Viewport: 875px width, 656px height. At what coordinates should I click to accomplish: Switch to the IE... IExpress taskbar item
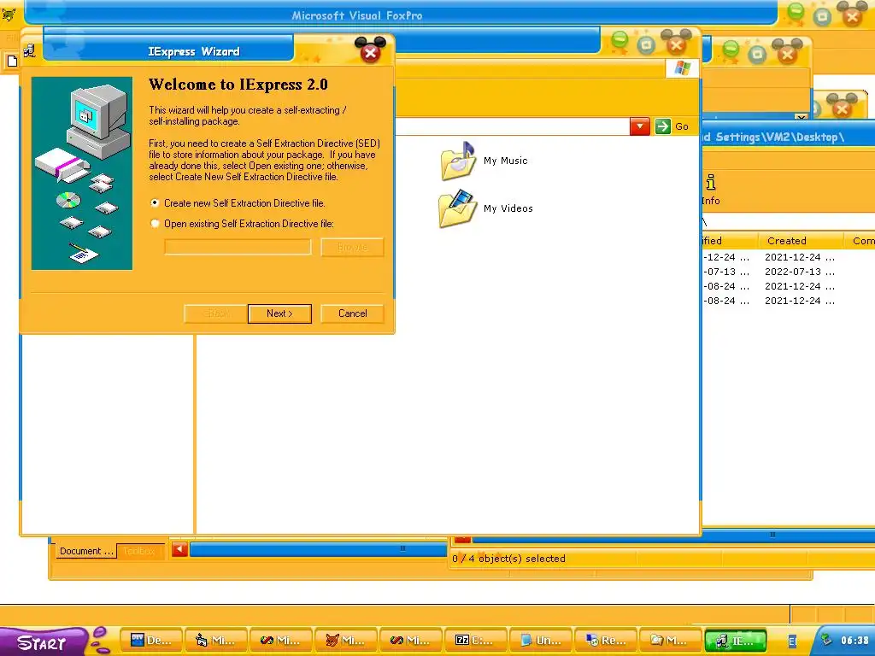pos(736,641)
